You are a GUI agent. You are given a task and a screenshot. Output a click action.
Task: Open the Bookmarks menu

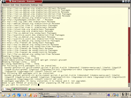click(x=25, y=5)
